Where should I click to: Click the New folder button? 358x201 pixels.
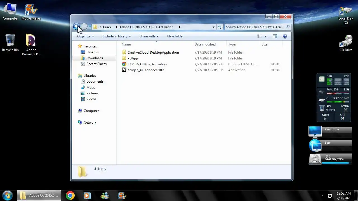tap(175, 36)
